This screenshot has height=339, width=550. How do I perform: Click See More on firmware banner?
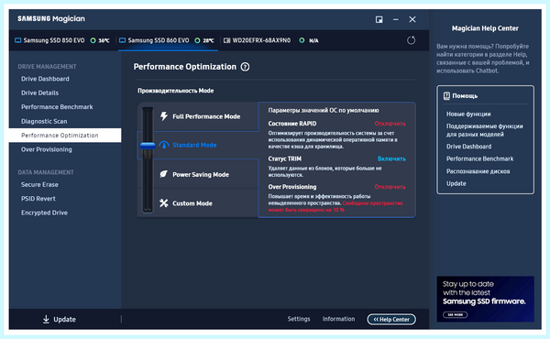click(x=456, y=314)
